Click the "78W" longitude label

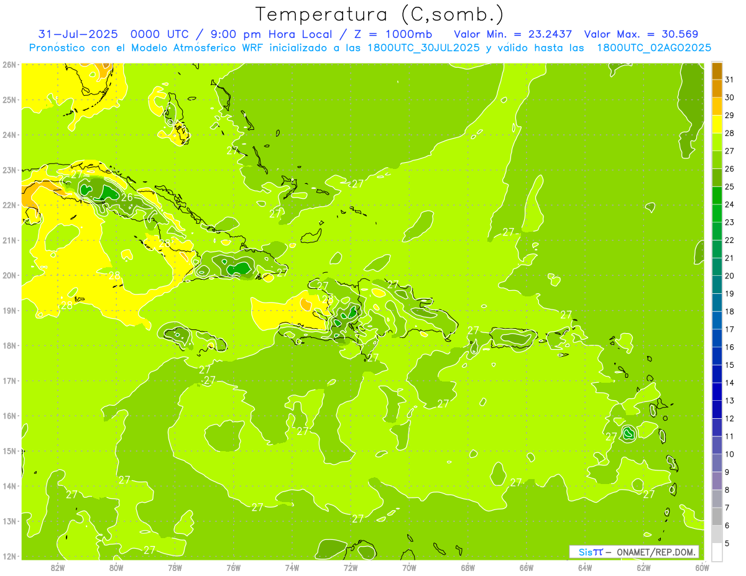(175, 567)
